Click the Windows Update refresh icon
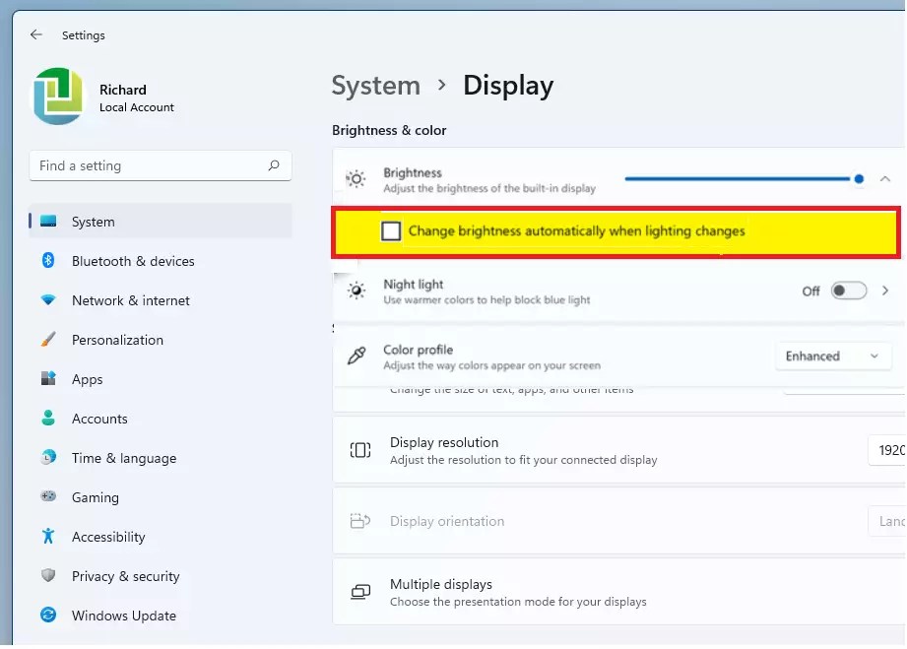This screenshot has height=649, width=907. [48, 615]
